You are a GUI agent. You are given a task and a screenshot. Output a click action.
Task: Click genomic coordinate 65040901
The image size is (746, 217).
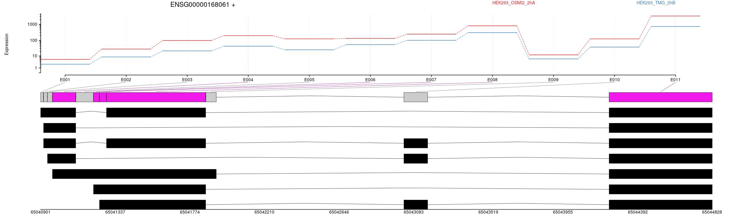pyautogui.click(x=40, y=212)
